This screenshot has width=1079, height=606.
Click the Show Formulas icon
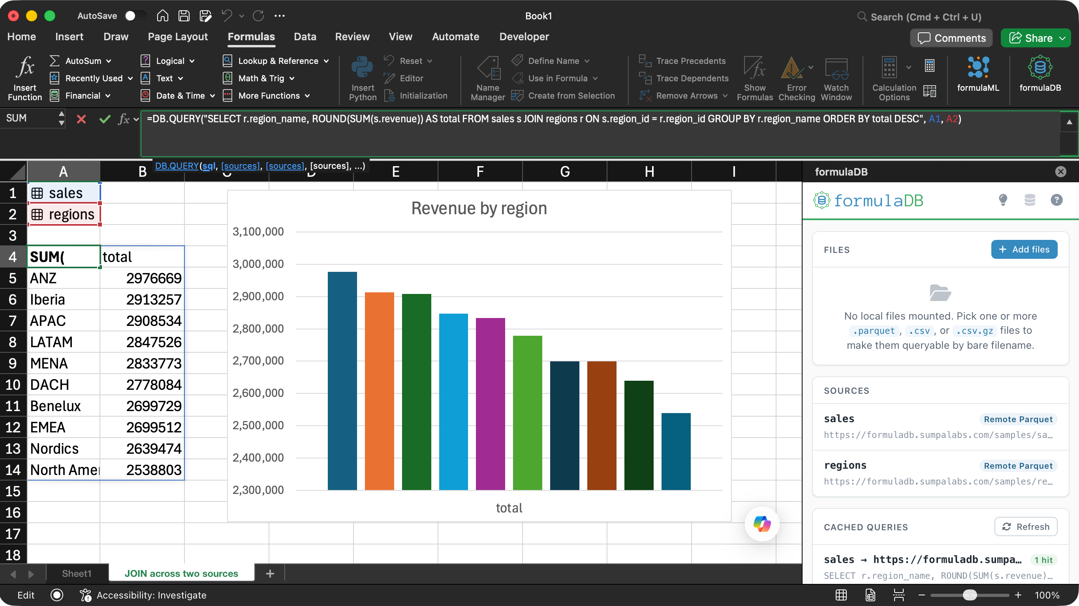[x=755, y=78]
